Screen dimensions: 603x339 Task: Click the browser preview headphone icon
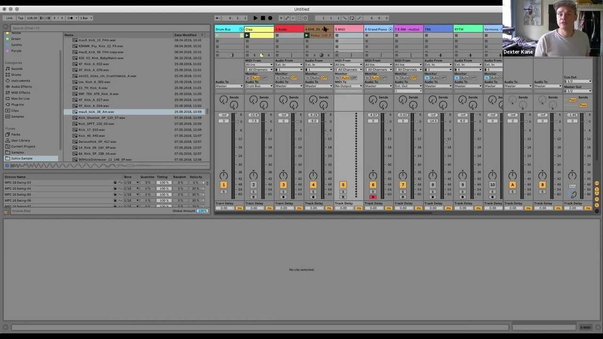click(7, 166)
